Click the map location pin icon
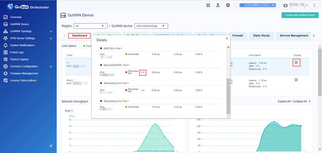322x153 pixels. (x=218, y=5)
